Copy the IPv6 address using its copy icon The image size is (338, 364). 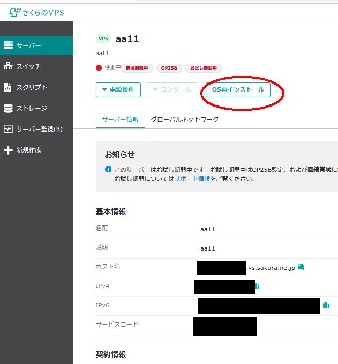click(326, 305)
